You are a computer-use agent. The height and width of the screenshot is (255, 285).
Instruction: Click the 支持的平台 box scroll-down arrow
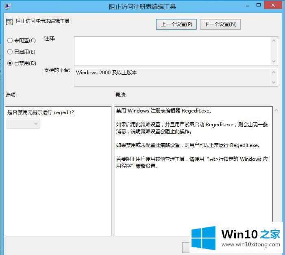pyautogui.click(x=274, y=82)
